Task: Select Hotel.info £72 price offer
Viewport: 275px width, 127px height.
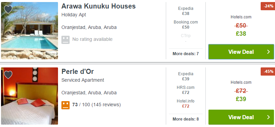Action: [x=186, y=104]
